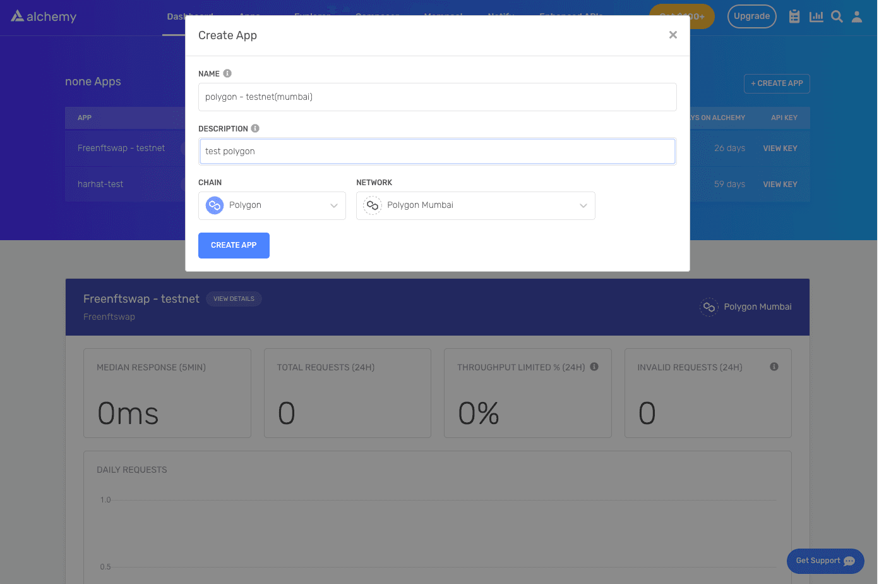879x584 pixels.
Task: Click info icon on Throughput Limited card
Action: tap(594, 367)
